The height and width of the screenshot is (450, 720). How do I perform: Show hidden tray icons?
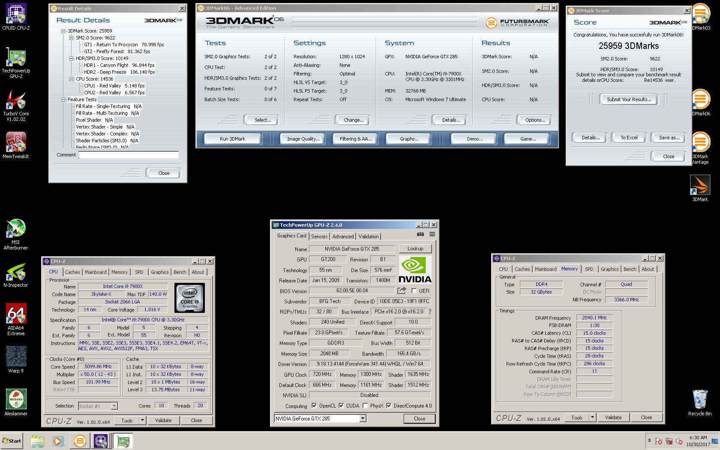[x=649, y=441]
